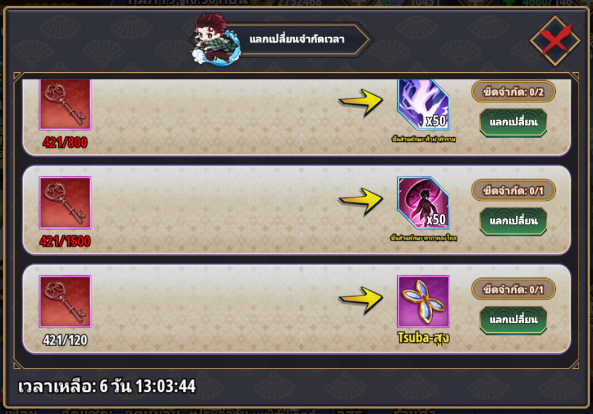Click the yellow arrow in the 421/1500 row

[x=361, y=201]
